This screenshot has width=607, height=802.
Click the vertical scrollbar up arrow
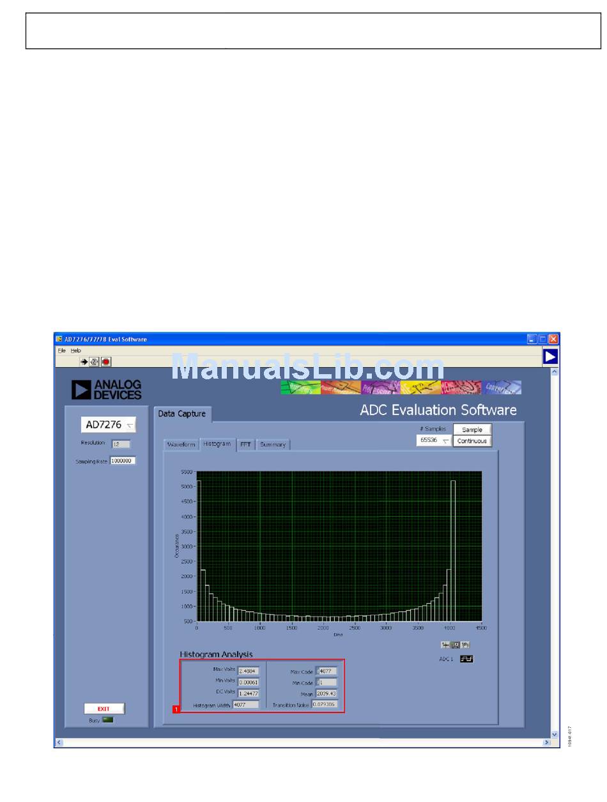[555, 371]
